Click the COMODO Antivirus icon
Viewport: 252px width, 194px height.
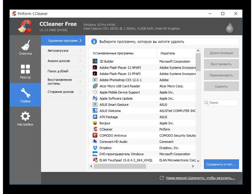point(95,136)
